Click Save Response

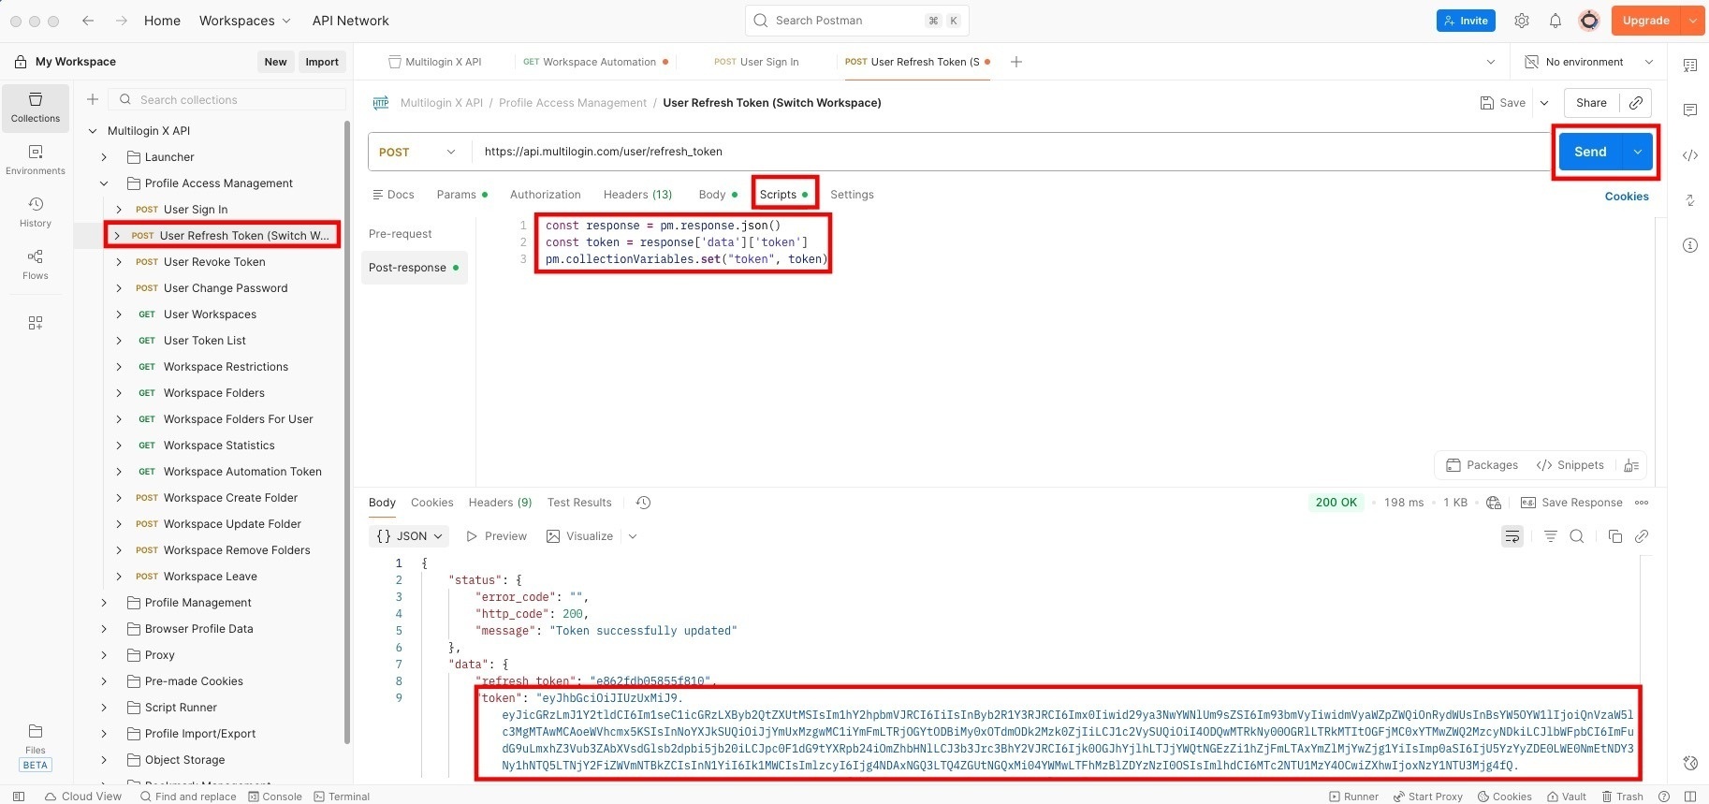[x=1571, y=503]
